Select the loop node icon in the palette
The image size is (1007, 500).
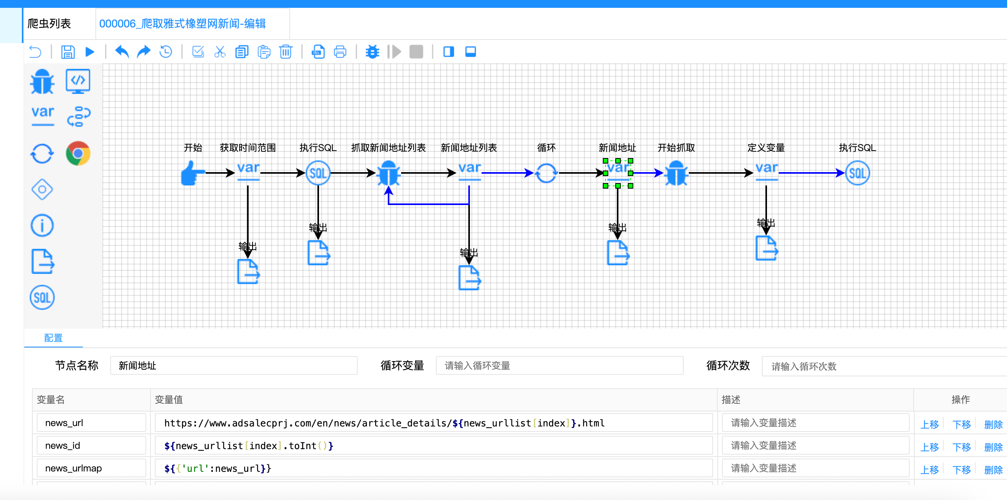42,153
